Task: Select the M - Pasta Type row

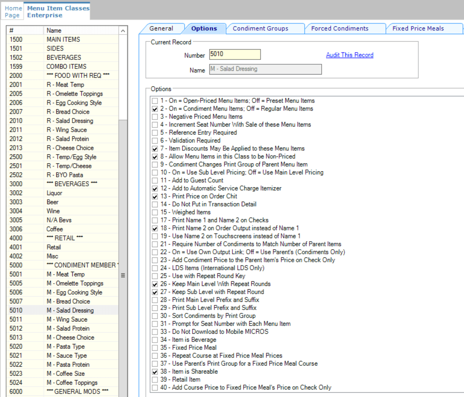Action: [63, 346]
